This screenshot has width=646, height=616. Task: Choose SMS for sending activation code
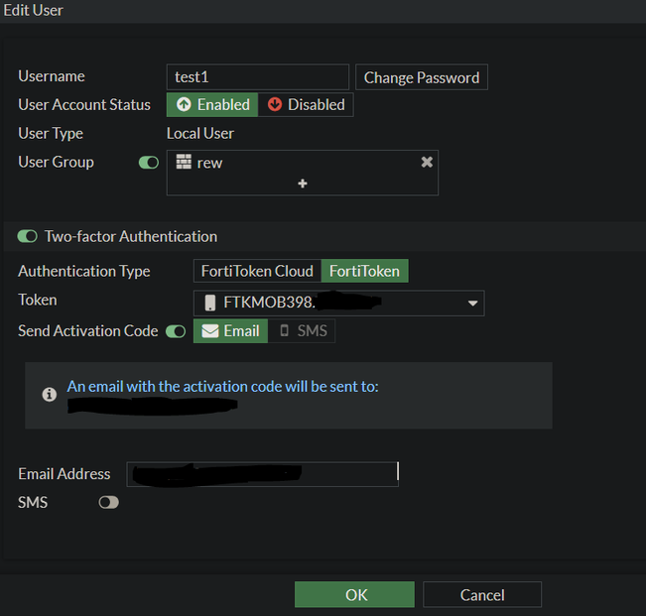[303, 331]
